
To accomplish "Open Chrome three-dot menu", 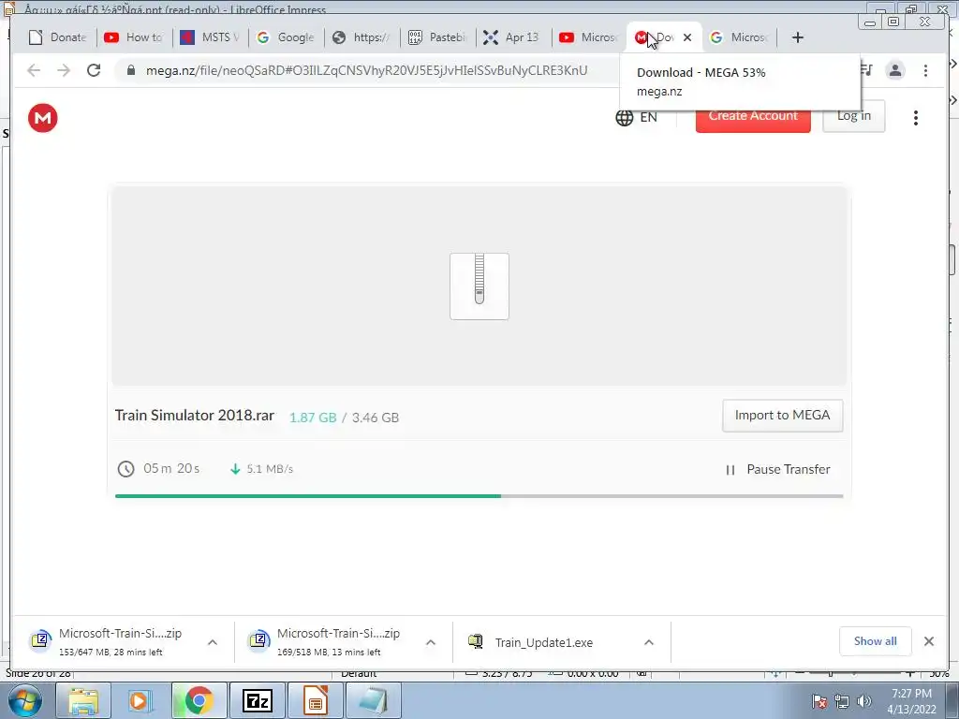I will [x=925, y=70].
